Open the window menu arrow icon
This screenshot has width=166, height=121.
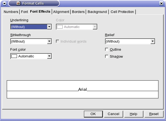(4, 4)
